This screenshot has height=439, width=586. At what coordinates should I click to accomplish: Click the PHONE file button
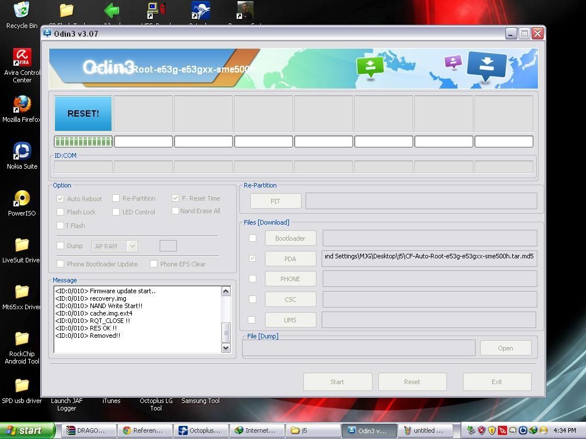pyautogui.click(x=290, y=279)
